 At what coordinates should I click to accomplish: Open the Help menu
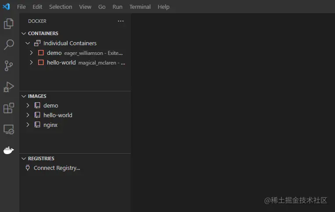click(164, 7)
